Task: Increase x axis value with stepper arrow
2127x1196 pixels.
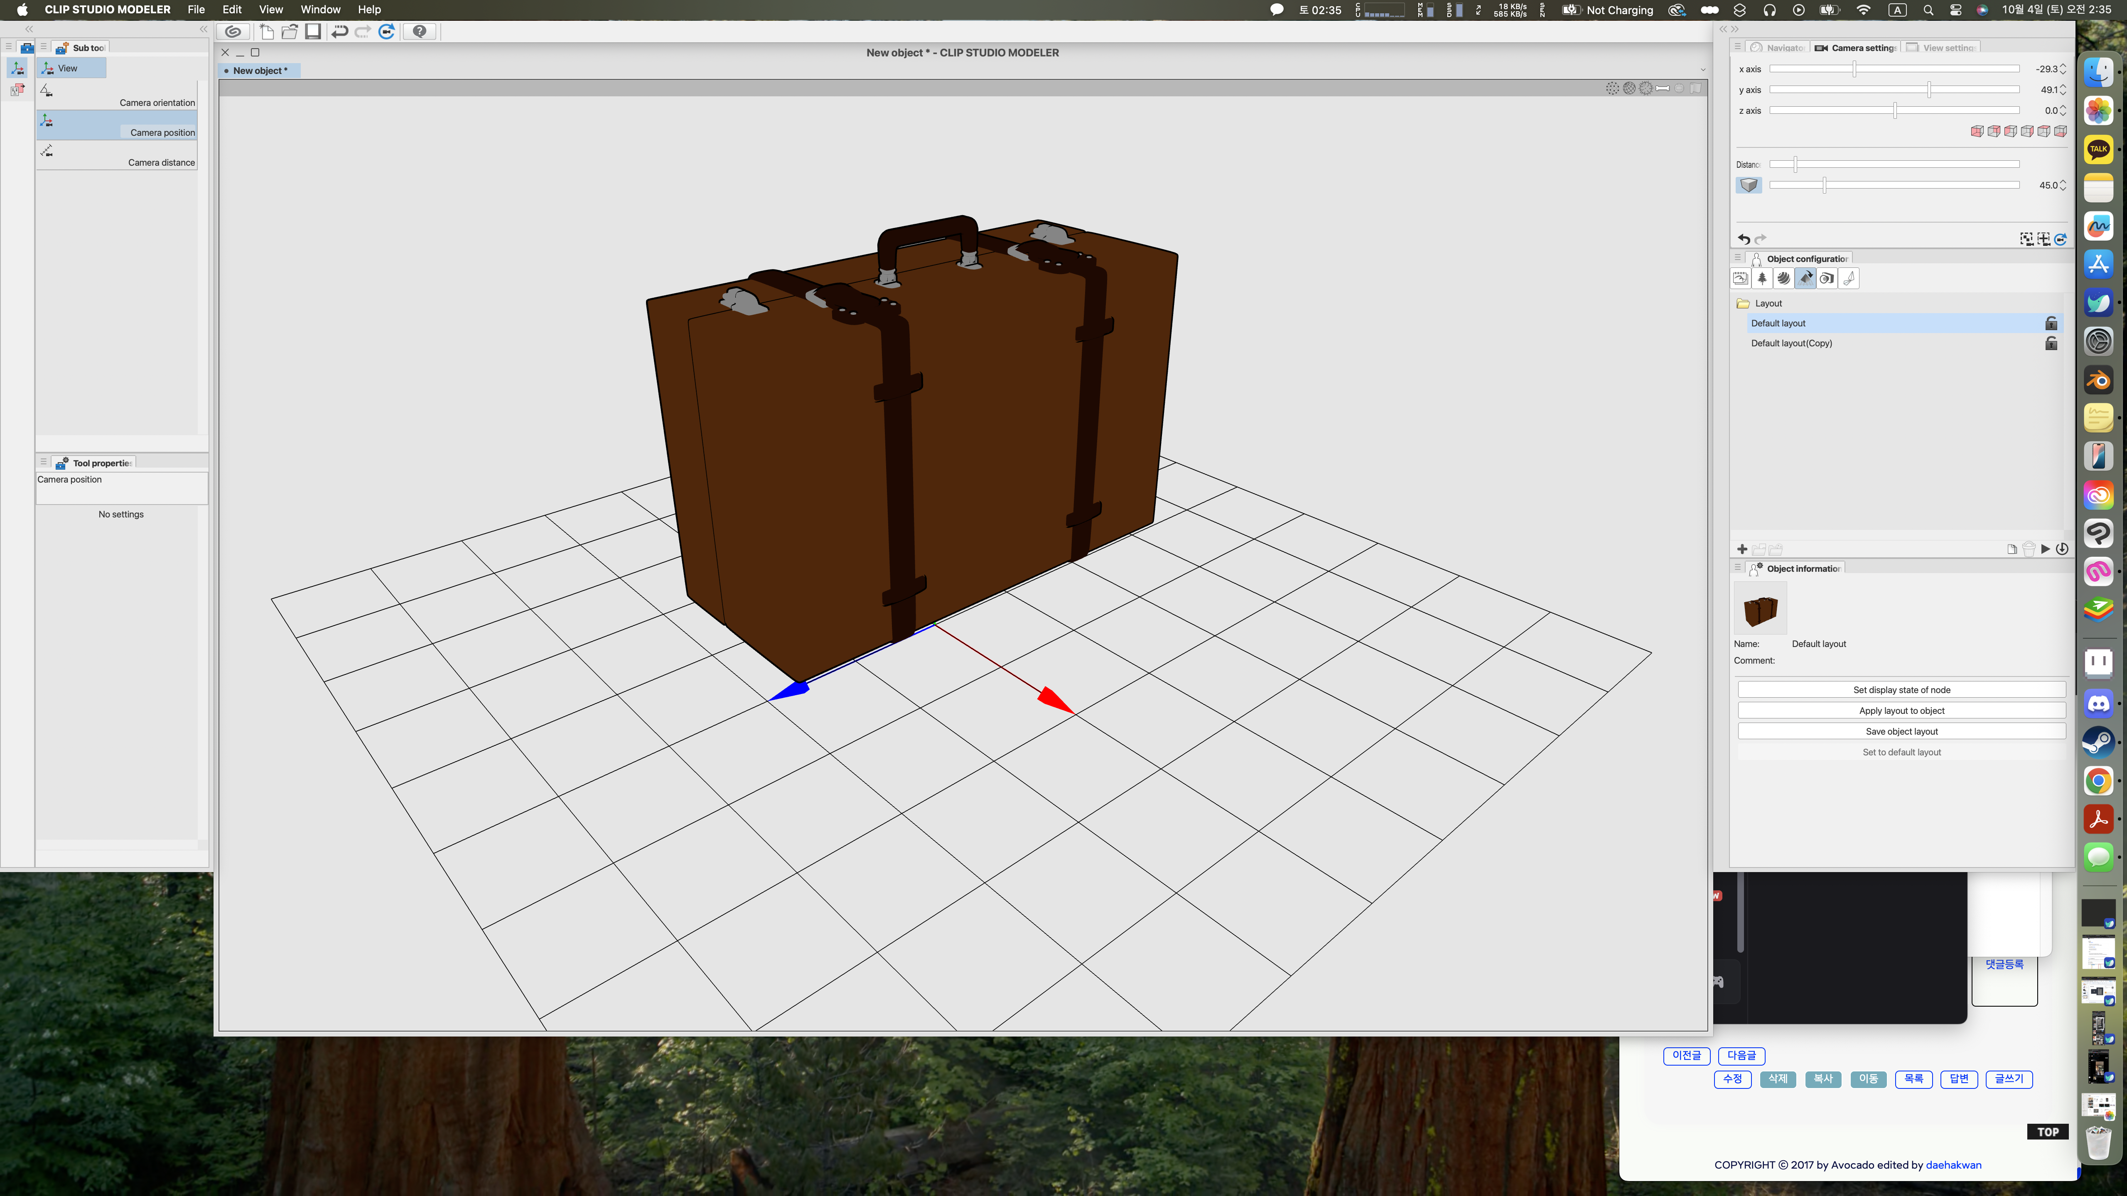Action: click(2063, 65)
